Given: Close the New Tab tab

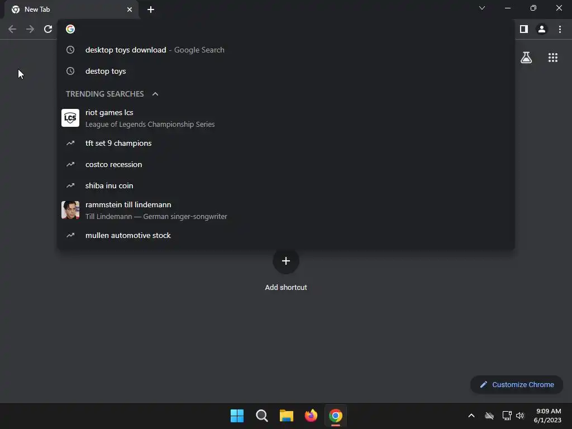Looking at the screenshot, I should (130, 9).
